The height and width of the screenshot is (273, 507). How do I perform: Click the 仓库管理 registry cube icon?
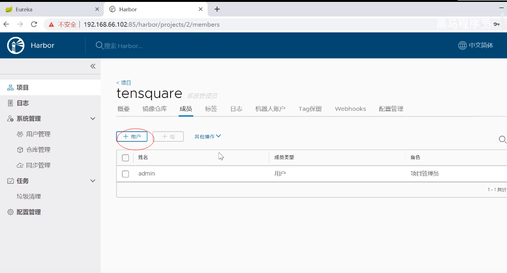20,150
